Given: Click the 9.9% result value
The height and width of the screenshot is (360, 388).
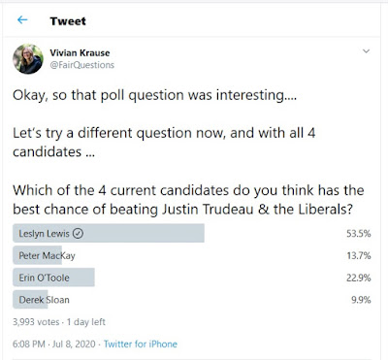Looking at the screenshot, I should [361, 300].
